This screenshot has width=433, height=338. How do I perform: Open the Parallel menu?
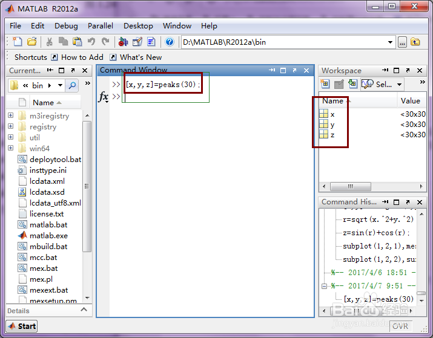101,26
